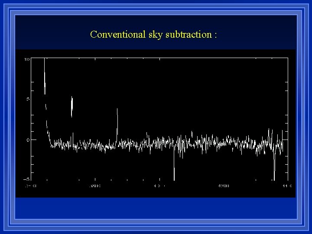Click the '-5' y-axis label
Image resolution: width=312 pixels, height=234 pixels.
click(x=26, y=179)
